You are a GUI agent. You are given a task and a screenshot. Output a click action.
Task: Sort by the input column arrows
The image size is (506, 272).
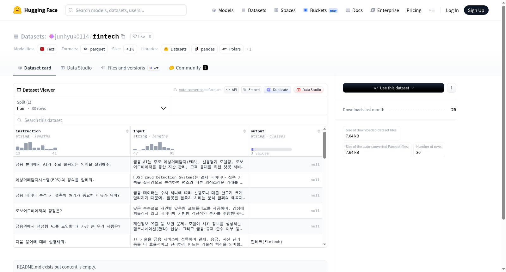pyautogui.click(x=244, y=131)
